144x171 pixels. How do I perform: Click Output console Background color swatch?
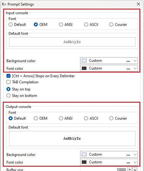tap(84, 154)
